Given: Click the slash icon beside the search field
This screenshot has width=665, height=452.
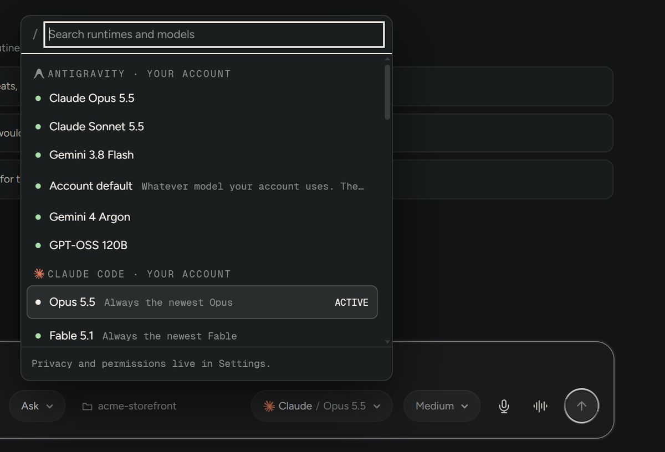Looking at the screenshot, I should [35, 34].
